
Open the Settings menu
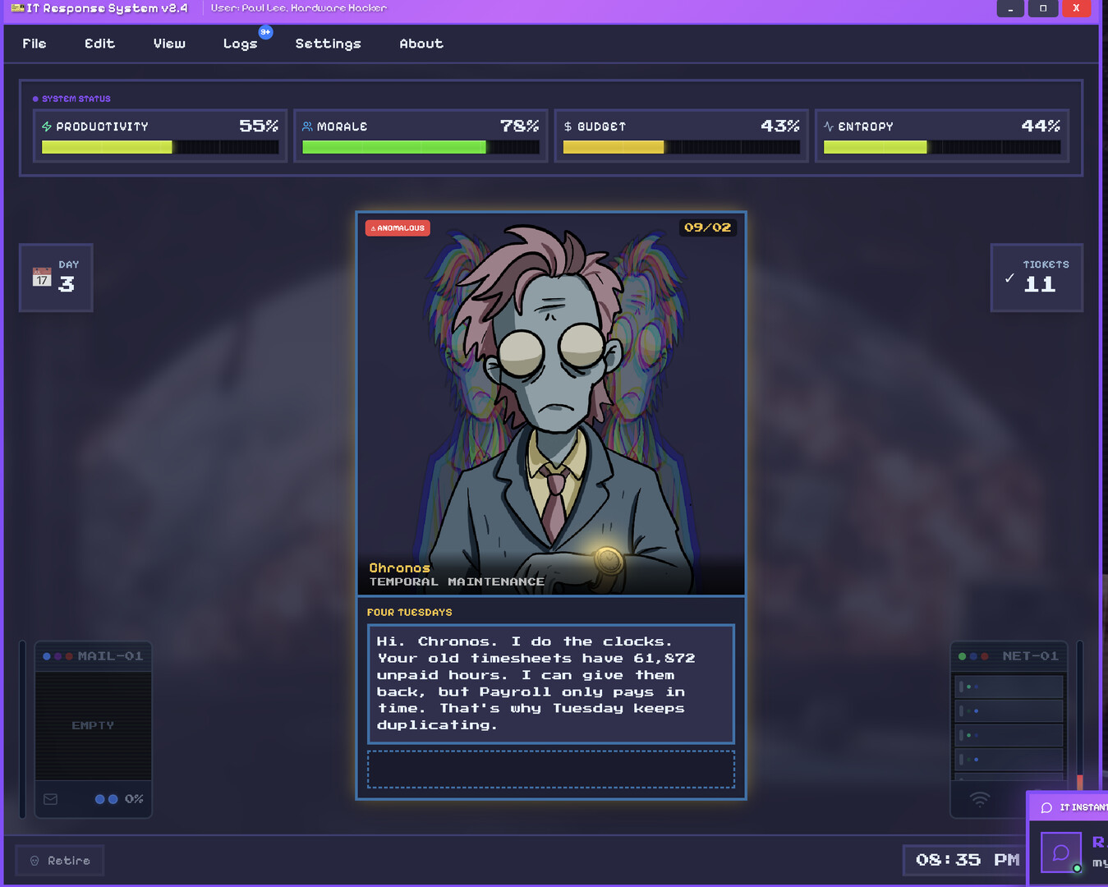pos(328,44)
